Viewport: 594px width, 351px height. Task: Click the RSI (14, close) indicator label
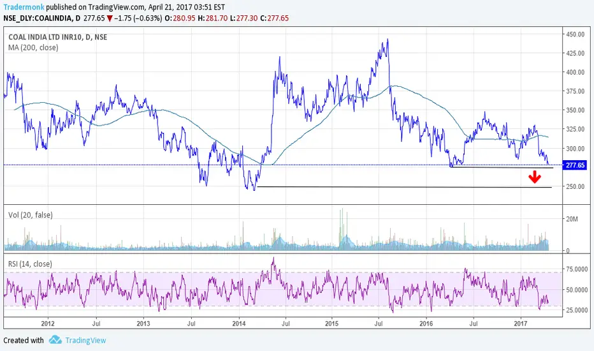pos(31,264)
